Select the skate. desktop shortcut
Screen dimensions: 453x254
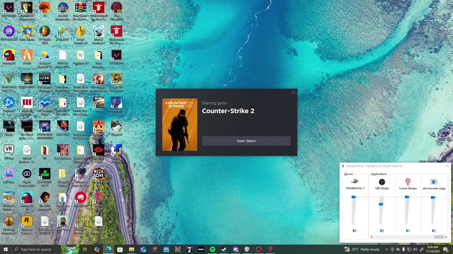coord(98,104)
